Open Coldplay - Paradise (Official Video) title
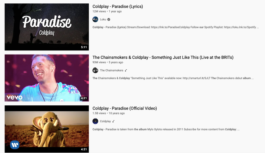265x153 pixels. tap(125, 108)
